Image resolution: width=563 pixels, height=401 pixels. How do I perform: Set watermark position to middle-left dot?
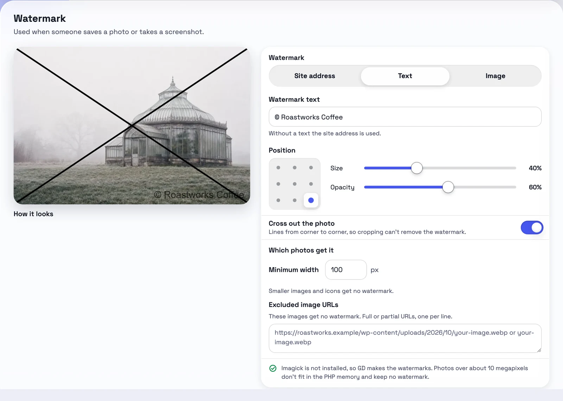coord(278,184)
